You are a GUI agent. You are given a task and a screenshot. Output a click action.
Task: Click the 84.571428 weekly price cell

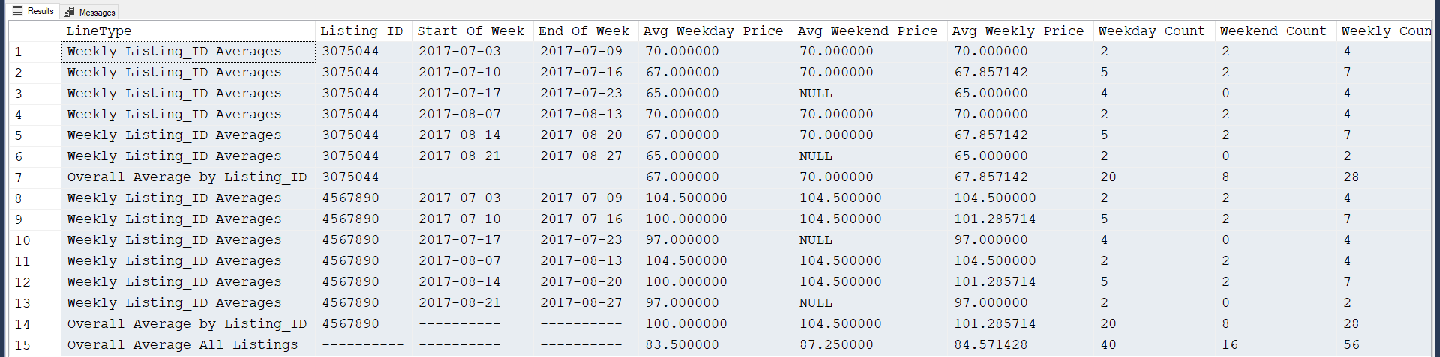991,345
